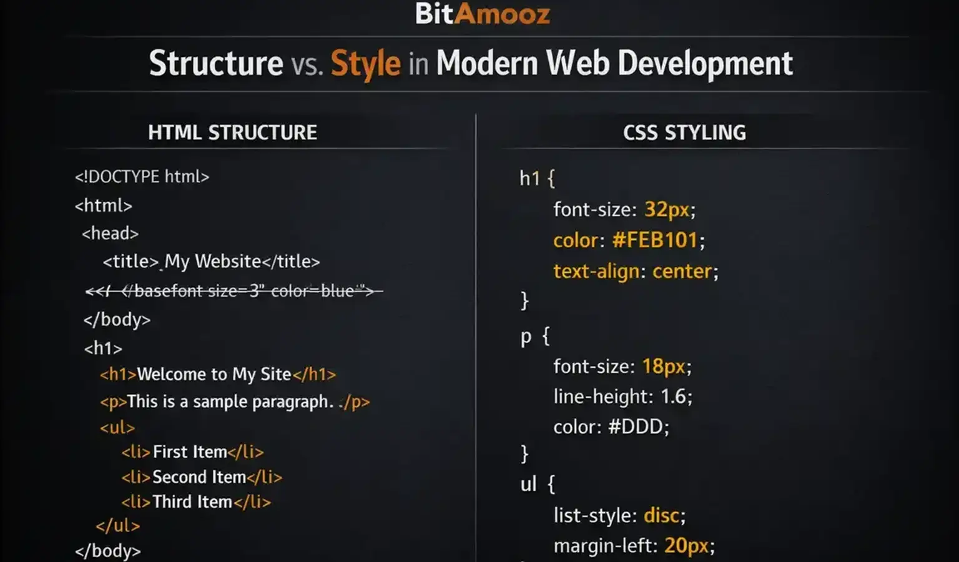Click the 'color: #DDD;' declaration
The height and width of the screenshot is (562, 959).
[611, 427]
